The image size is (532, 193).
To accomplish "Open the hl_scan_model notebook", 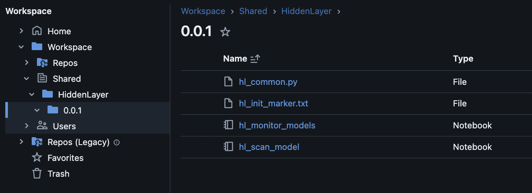I will pos(269,147).
